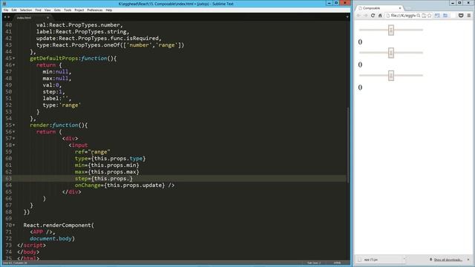Collapse code fold at line 57
Viewport: 475px width, 267px height.
click(13, 139)
